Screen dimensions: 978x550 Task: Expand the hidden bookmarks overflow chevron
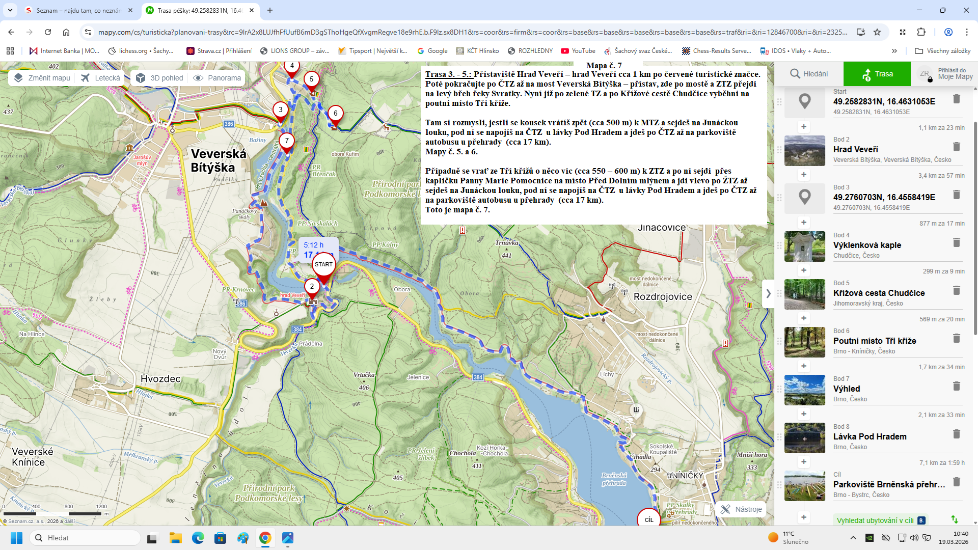(894, 51)
